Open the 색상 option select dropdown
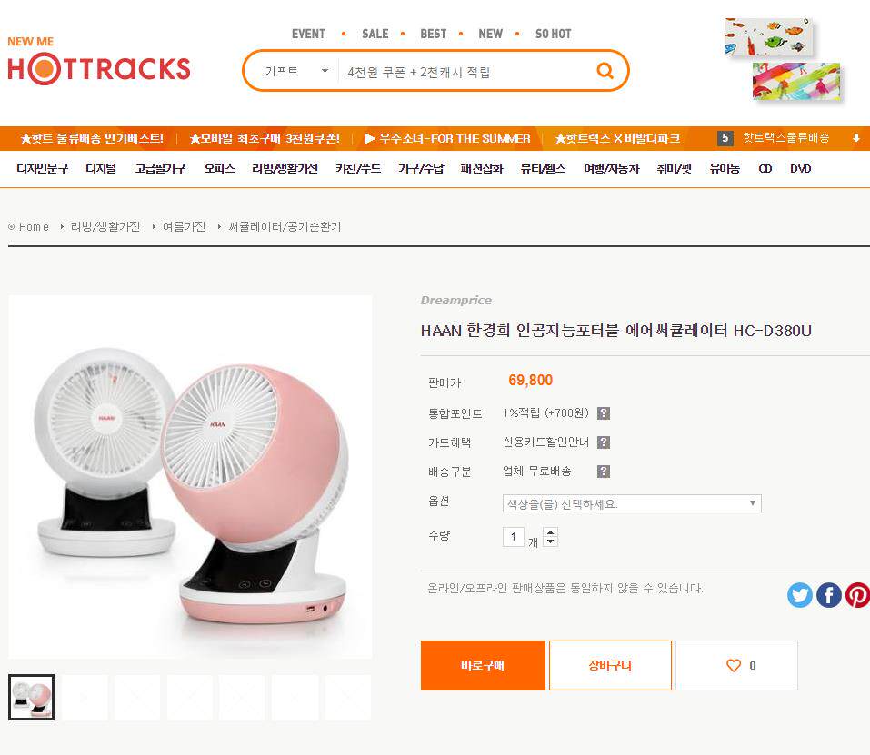The image size is (870, 755). click(632, 503)
